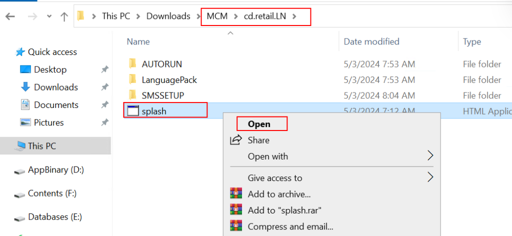Click Downloads in the address breadcrumb

(168, 16)
